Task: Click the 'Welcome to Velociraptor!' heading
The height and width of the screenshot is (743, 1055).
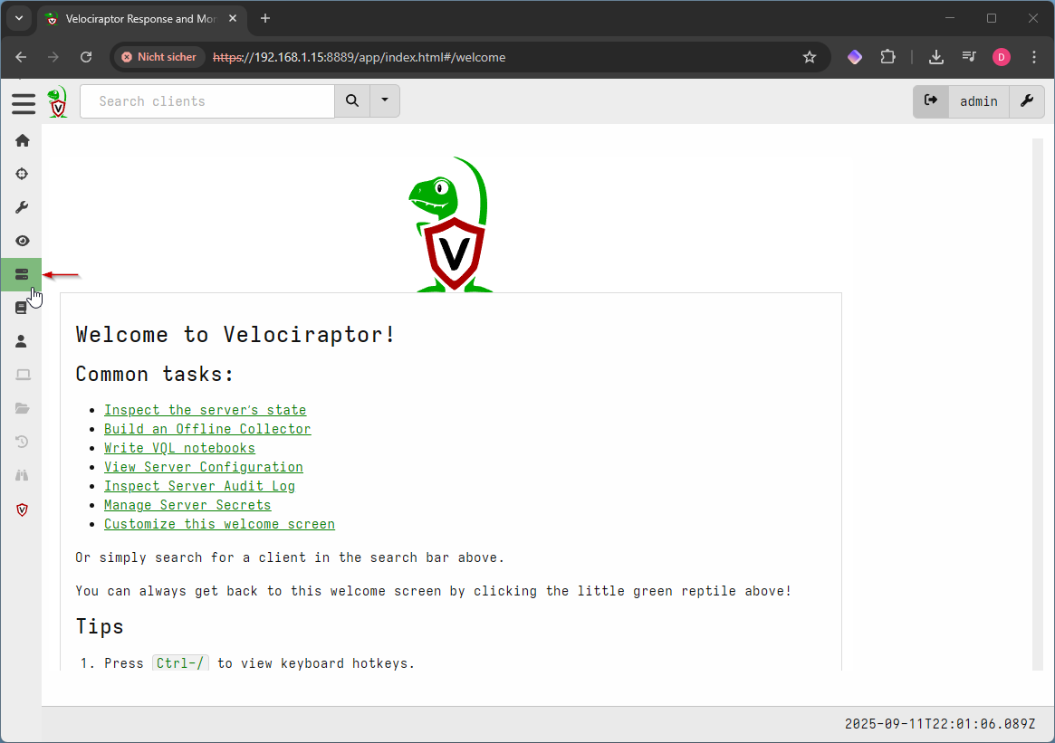Action: click(235, 334)
